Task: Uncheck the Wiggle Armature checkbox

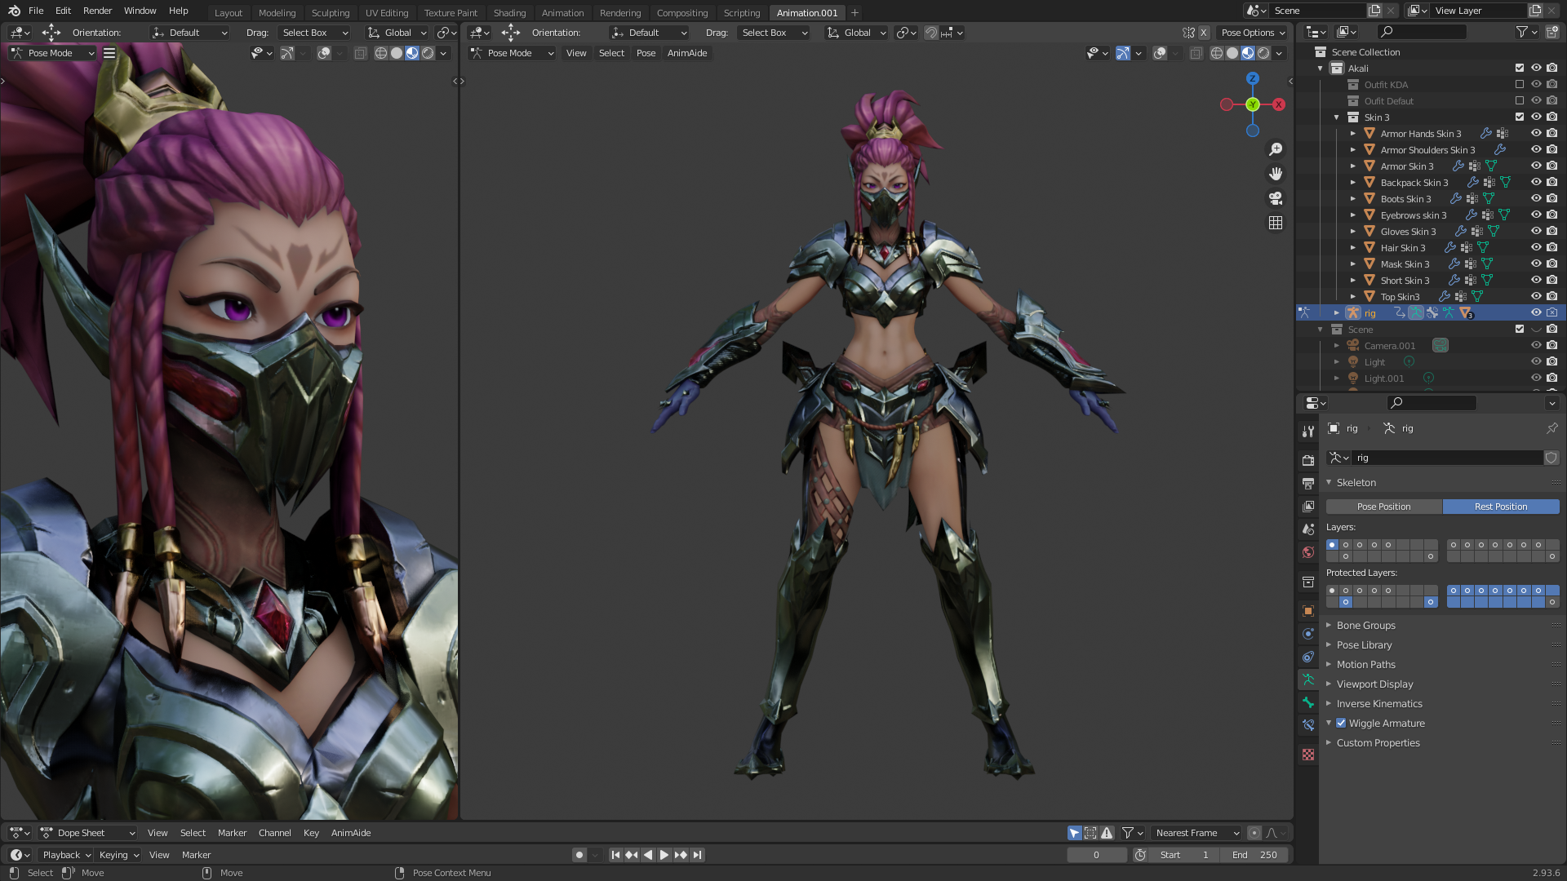Action: (1341, 723)
